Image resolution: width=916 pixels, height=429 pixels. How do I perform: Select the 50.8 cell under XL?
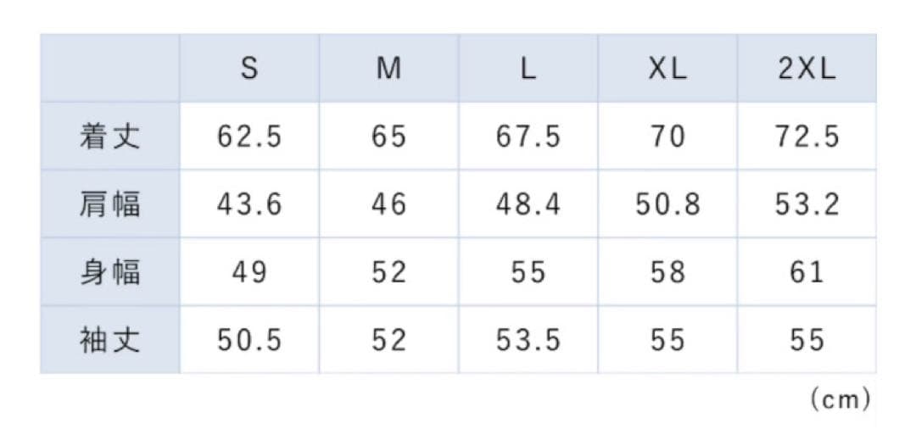[x=667, y=204]
